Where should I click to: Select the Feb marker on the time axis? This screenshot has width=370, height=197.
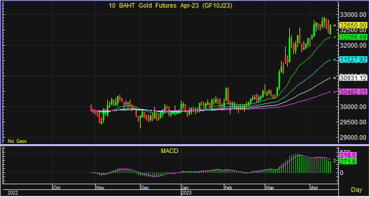[228, 188]
